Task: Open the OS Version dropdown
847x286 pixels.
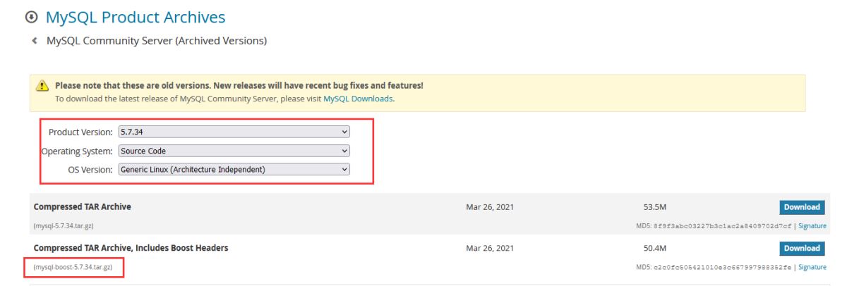Action: click(234, 169)
